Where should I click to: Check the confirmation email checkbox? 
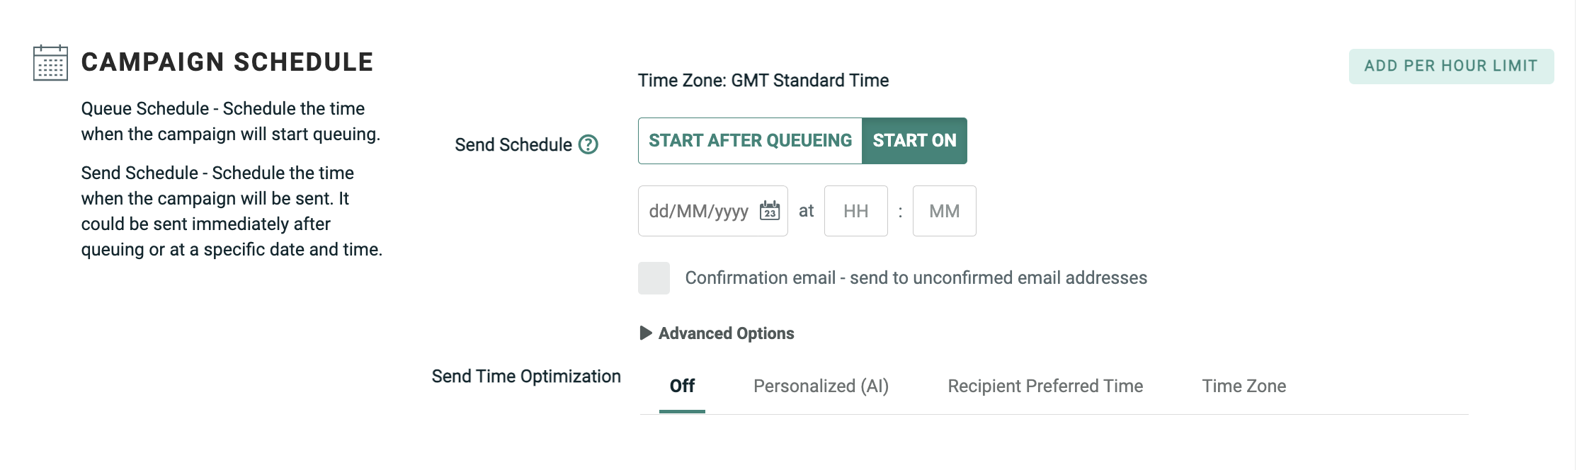[x=654, y=278]
